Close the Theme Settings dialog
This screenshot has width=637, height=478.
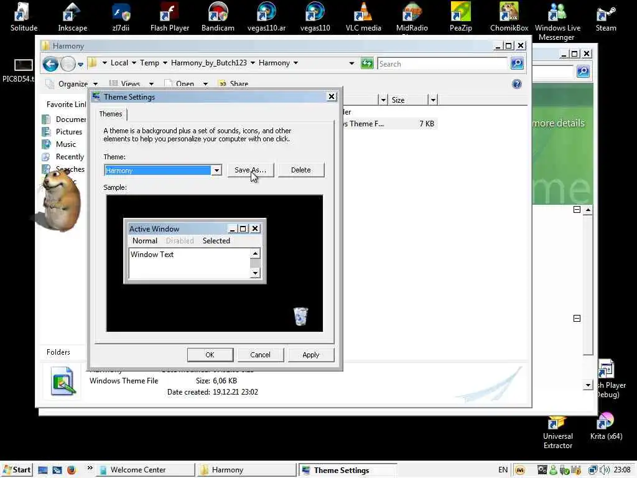(332, 96)
